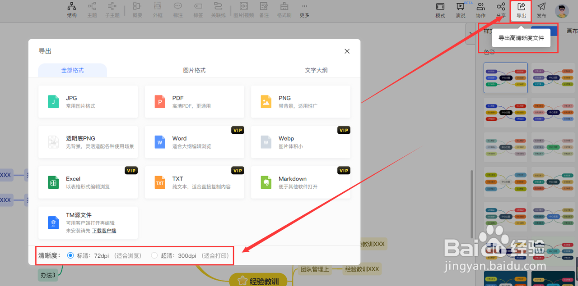Select the first color theme thumbnail in 色彩

(x=506, y=78)
